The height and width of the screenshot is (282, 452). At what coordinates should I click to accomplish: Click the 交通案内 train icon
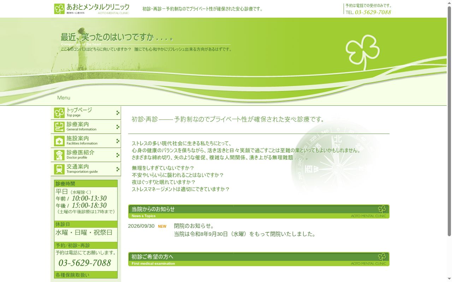59,169
